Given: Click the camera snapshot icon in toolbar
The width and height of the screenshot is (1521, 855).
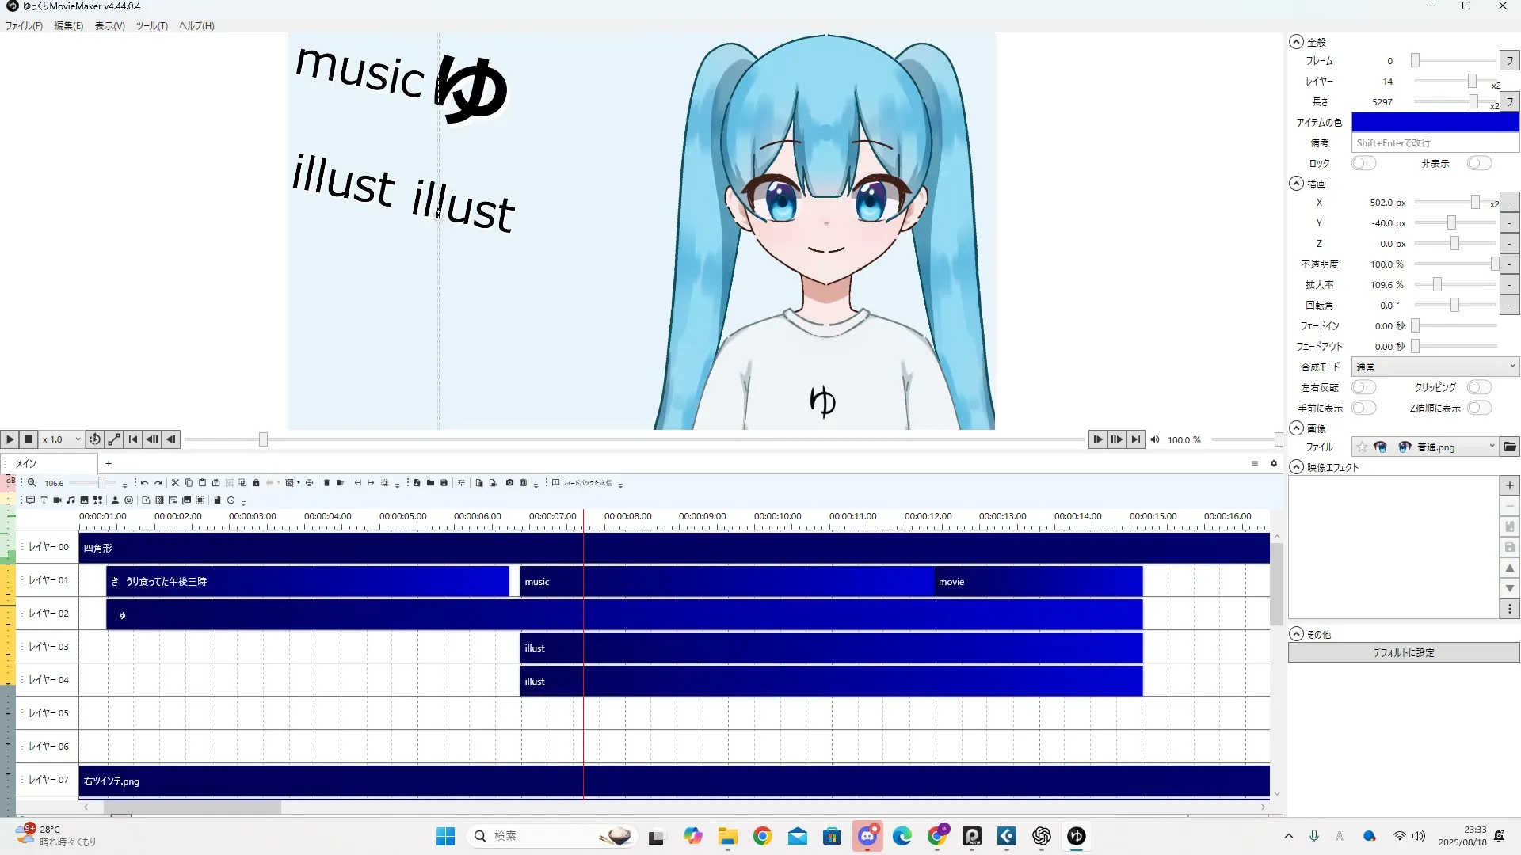Looking at the screenshot, I should pyautogui.click(x=509, y=482).
